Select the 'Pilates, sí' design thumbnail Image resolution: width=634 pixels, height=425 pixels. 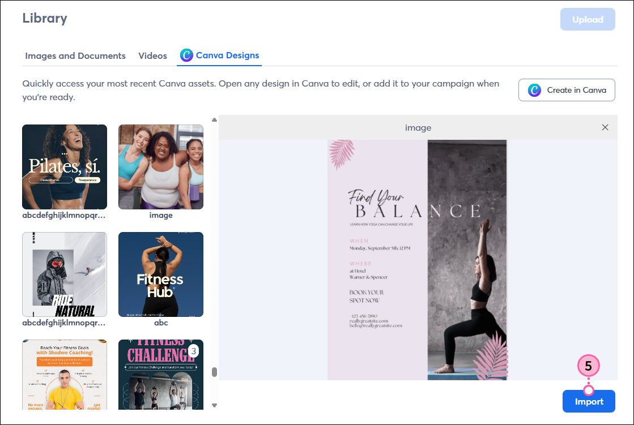tap(64, 166)
